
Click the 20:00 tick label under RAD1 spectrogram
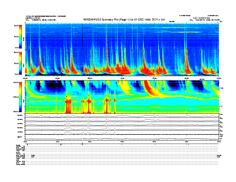[187, 78]
